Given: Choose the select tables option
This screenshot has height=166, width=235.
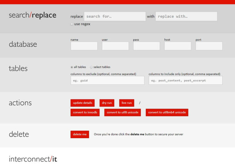Looking at the screenshot, I should pos(91,67).
